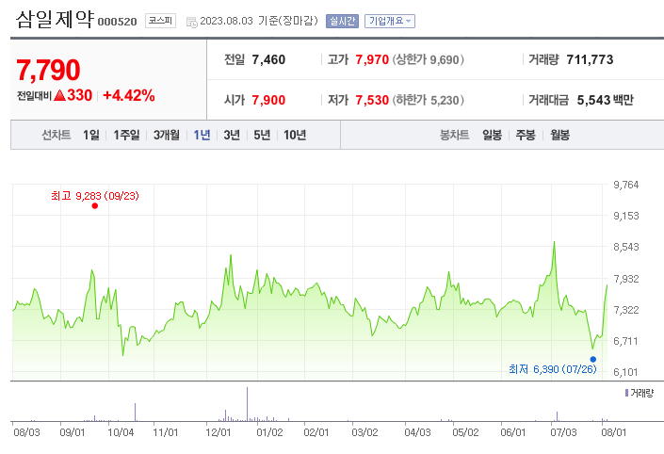
Task: Click the 거래량 value 711,773
Action: pyautogui.click(x=590, y=59)
